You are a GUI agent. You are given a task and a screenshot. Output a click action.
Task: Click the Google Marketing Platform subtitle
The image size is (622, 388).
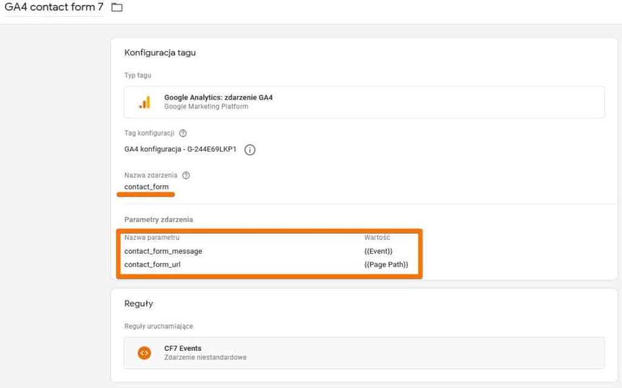(x=206, y=106)
